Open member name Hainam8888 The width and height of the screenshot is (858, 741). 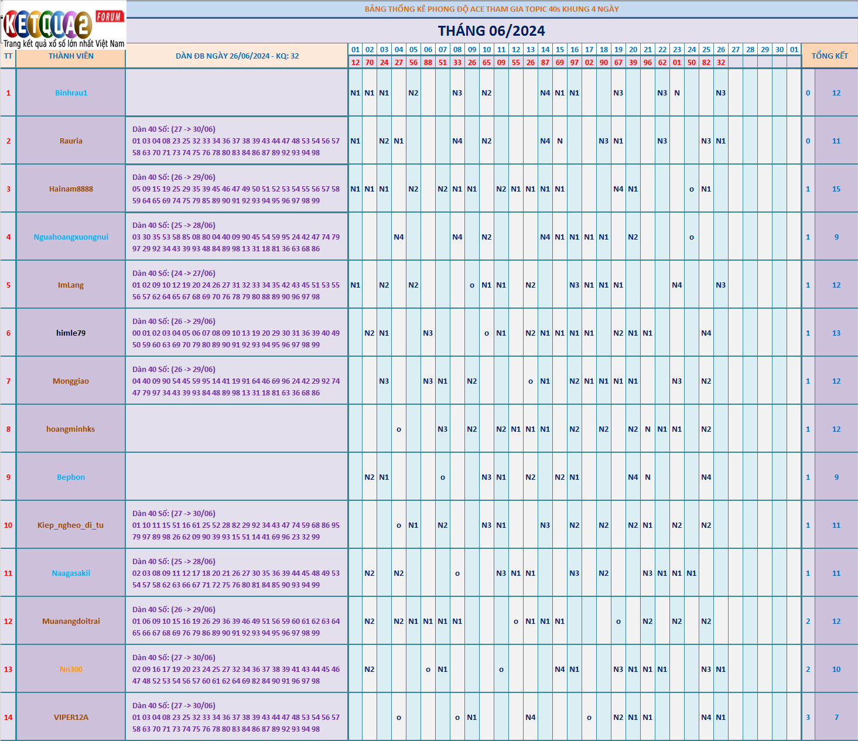coord(71,189)
